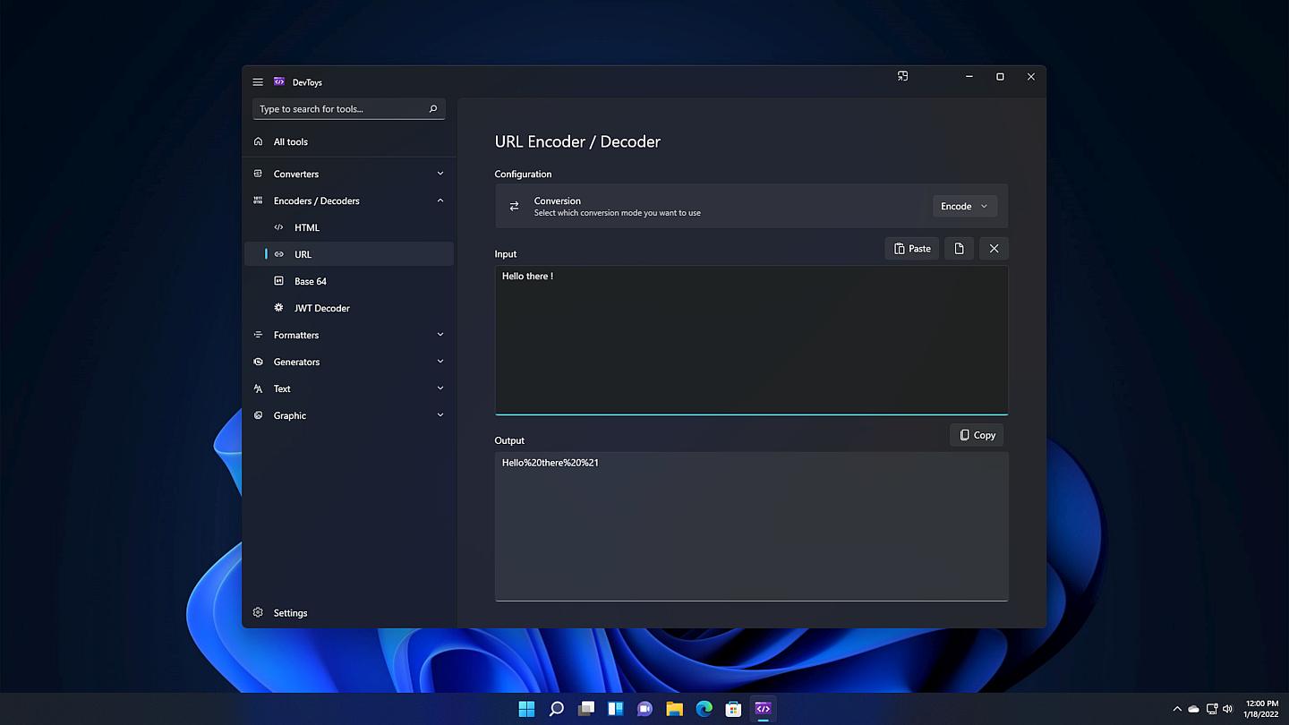
Task: Open the volume tray icon
Action: 1227,709
